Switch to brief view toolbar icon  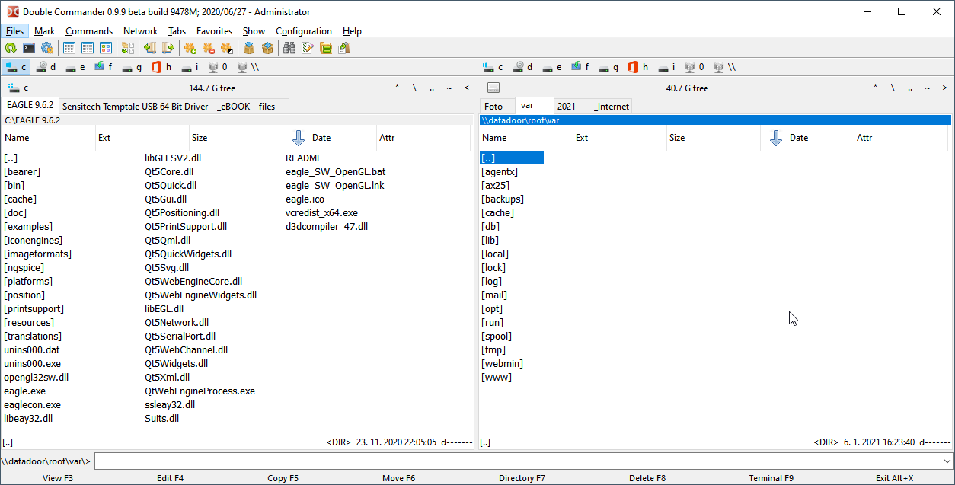[69, 48]
